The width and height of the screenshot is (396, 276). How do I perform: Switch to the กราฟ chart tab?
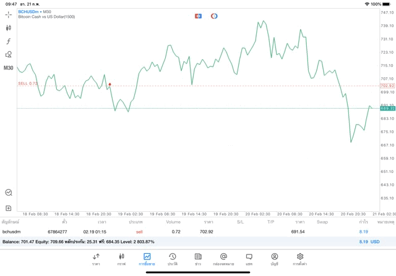pyautogui.click(x=121, y=259)
